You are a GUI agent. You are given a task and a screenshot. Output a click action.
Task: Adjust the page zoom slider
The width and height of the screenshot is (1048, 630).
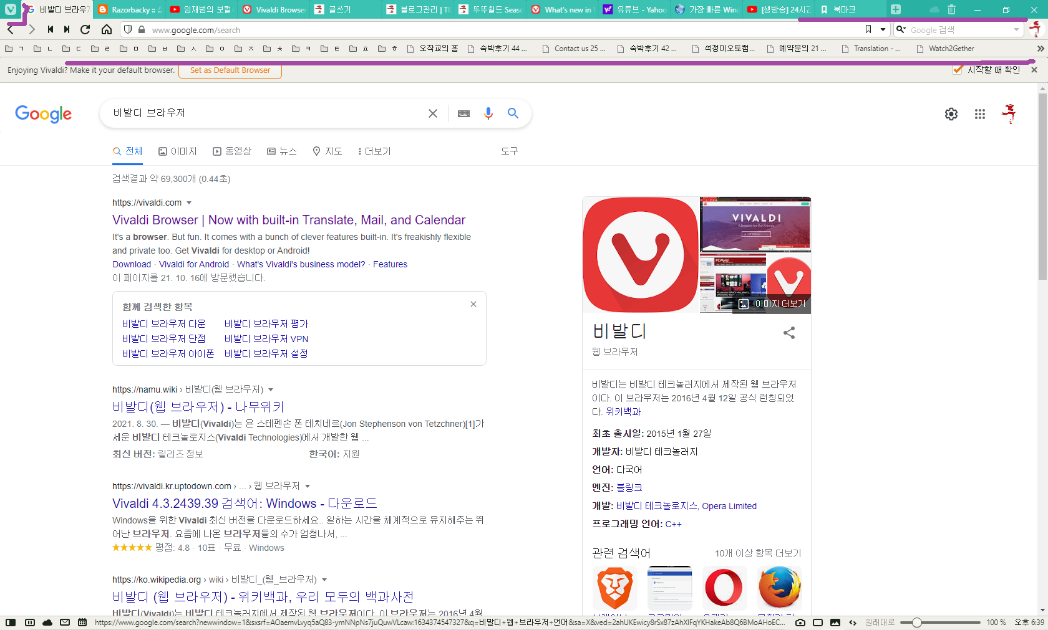click(x=941, y=623)
